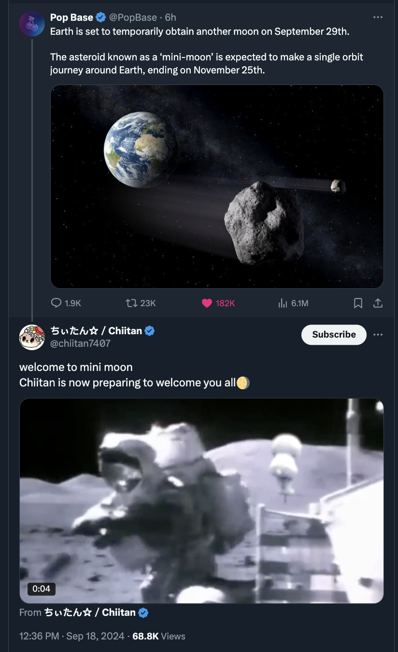
Task: Click the Subscribe button for Chiitan
Action: pos(334,334)
